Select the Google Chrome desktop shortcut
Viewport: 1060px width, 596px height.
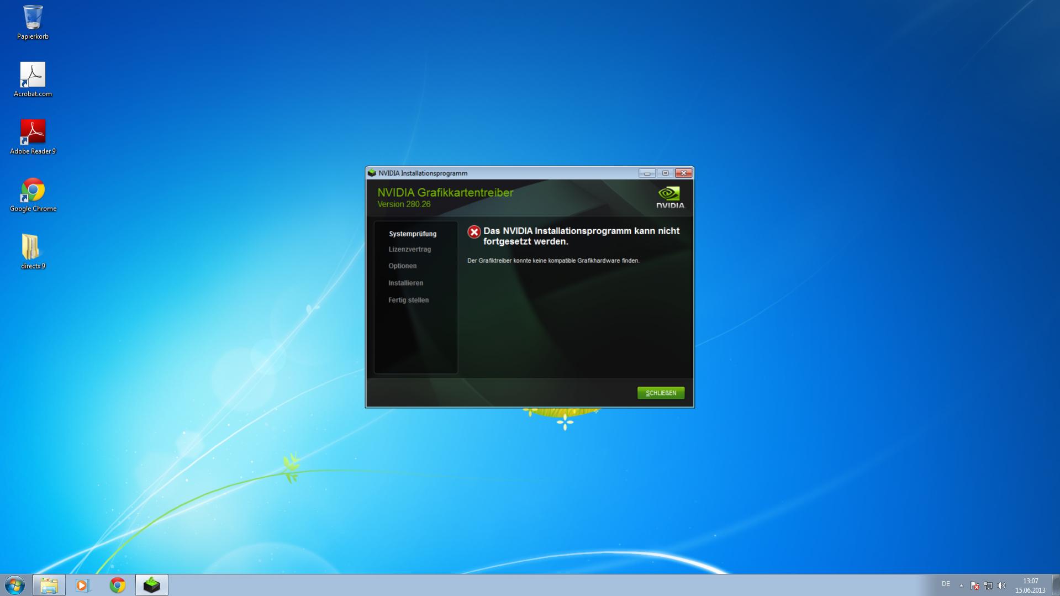[33, 194]
